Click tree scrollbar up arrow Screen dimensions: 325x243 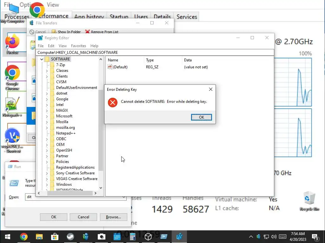coord(101,59)
